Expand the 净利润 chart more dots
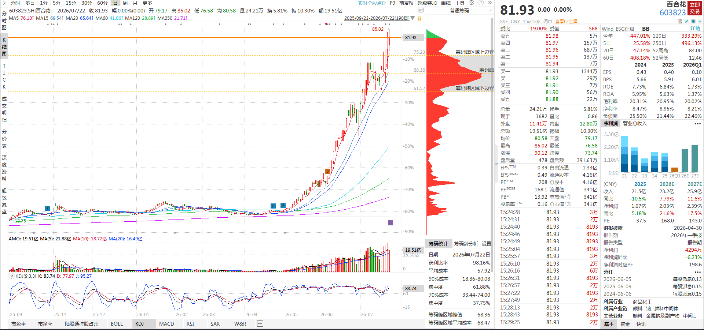 (x=697, y=124)
